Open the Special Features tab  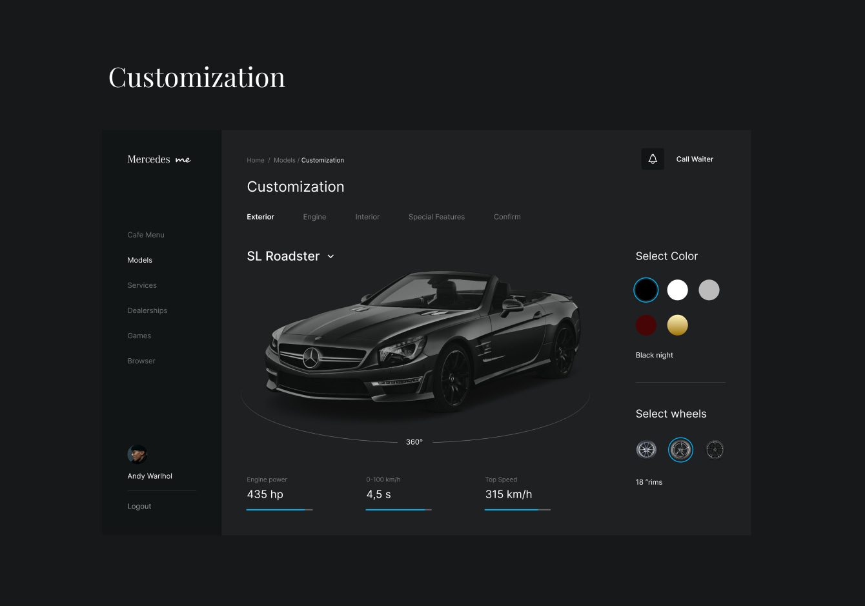coord(436,217)
